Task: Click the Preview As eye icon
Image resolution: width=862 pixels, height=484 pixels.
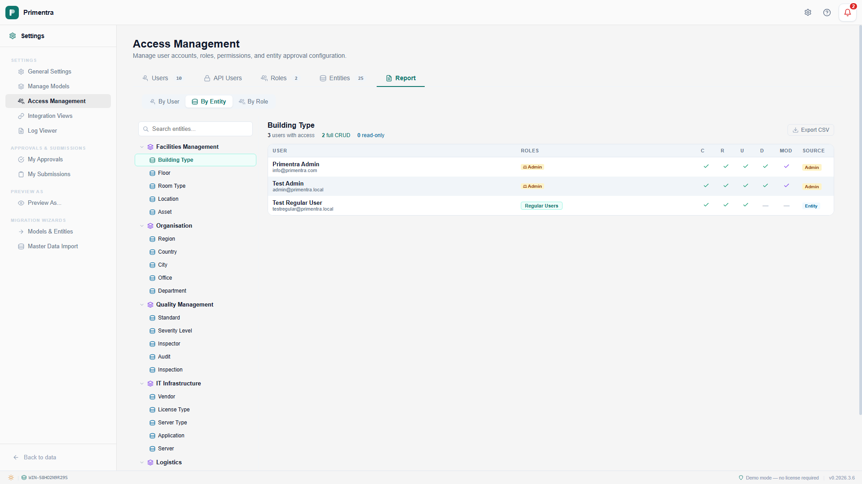Action: coord(21,203)
